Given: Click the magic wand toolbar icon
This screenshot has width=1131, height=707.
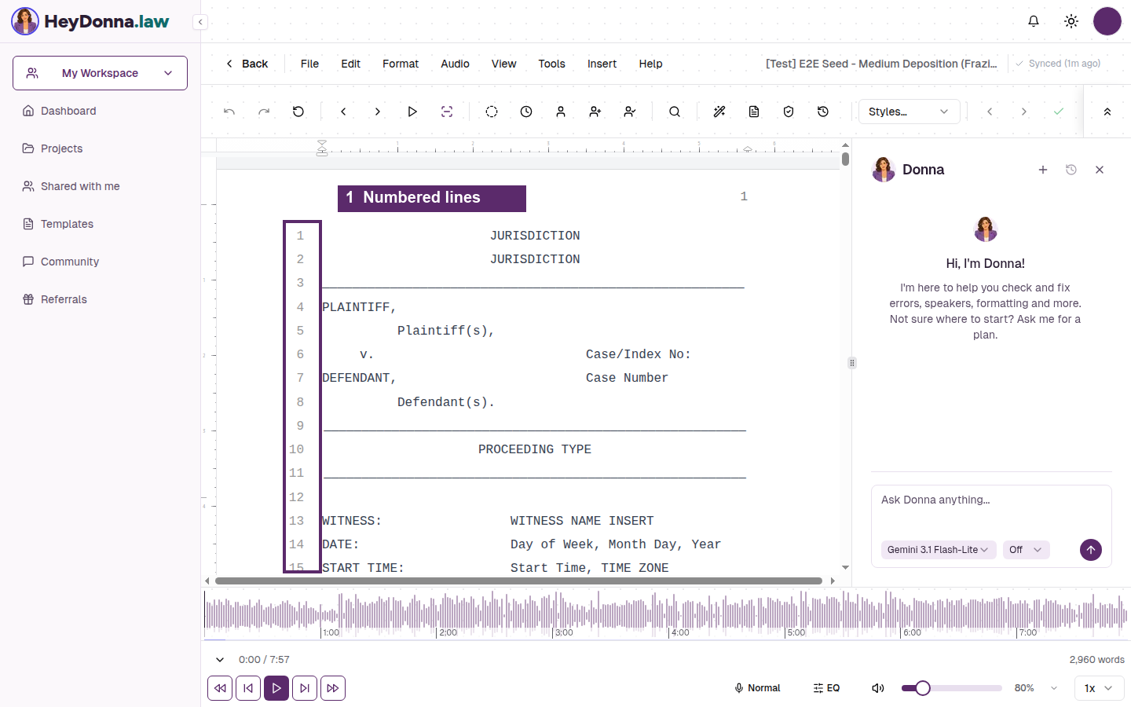Looking at the screenshot, I should 719,112.
